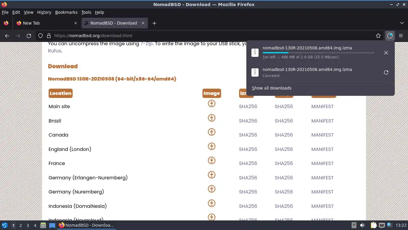Download image from England (London) mirror
This screenshot has height=230, width=408.
point(211,146)
